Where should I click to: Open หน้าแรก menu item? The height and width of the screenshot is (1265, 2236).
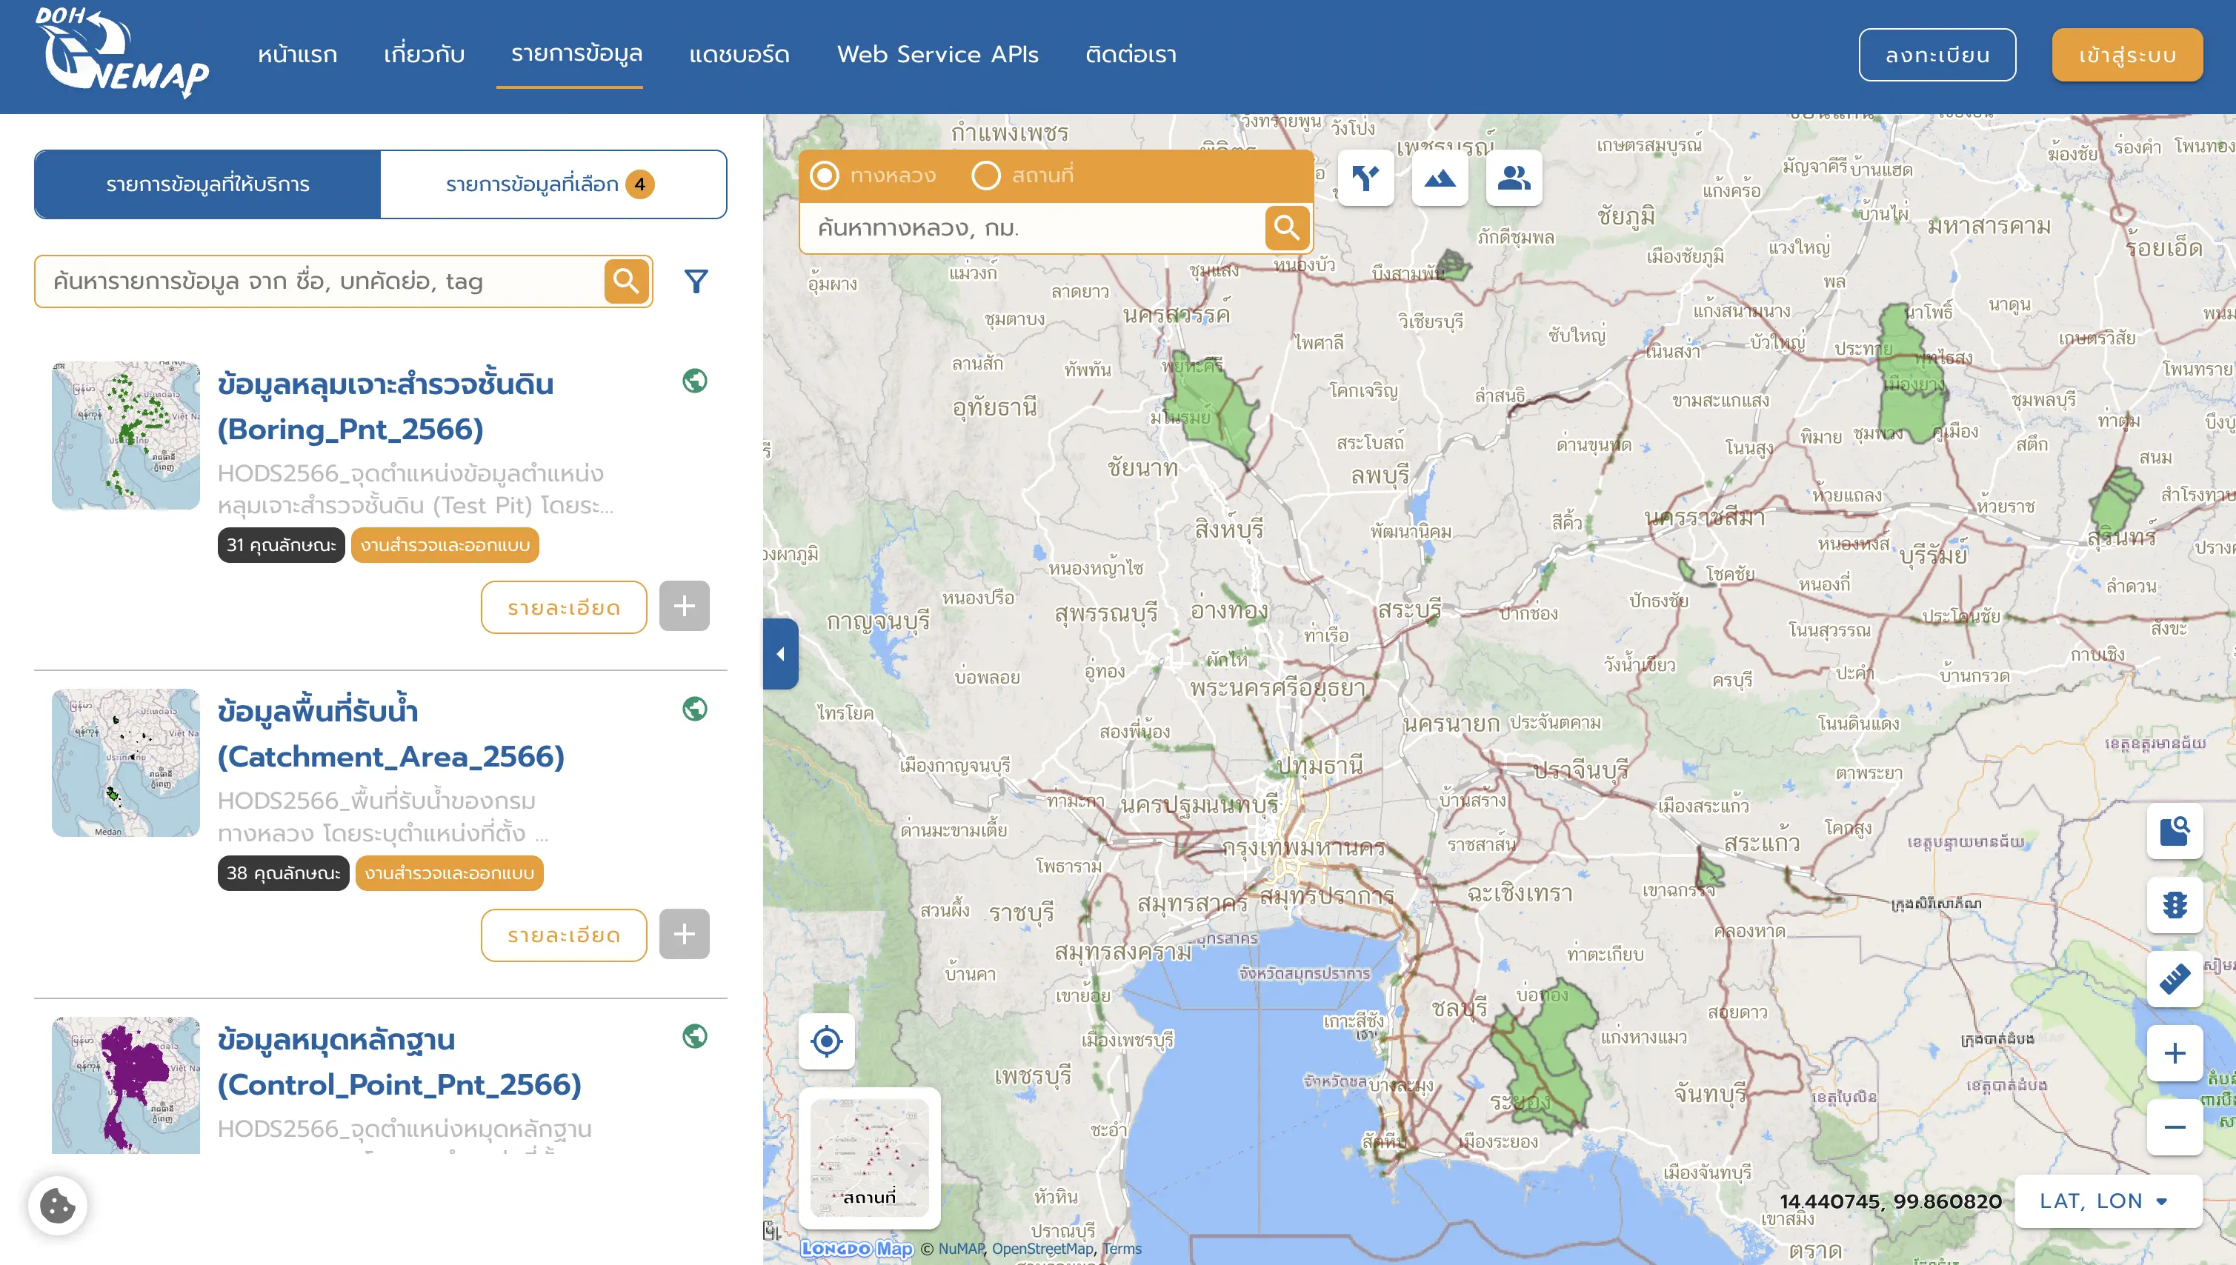coord(297,55)
